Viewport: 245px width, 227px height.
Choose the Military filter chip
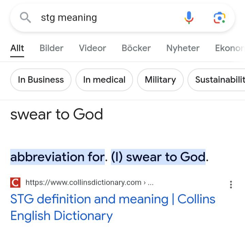click(x=160, y=80)
